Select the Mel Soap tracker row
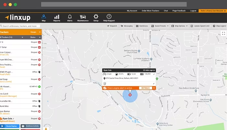The image size is (227, 130). click(21, 80)
